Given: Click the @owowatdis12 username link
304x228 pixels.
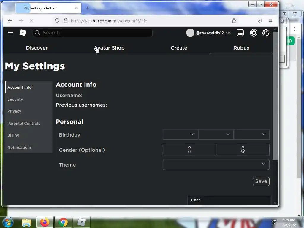Looking at the screenshot, I should (x=210, y=33).
